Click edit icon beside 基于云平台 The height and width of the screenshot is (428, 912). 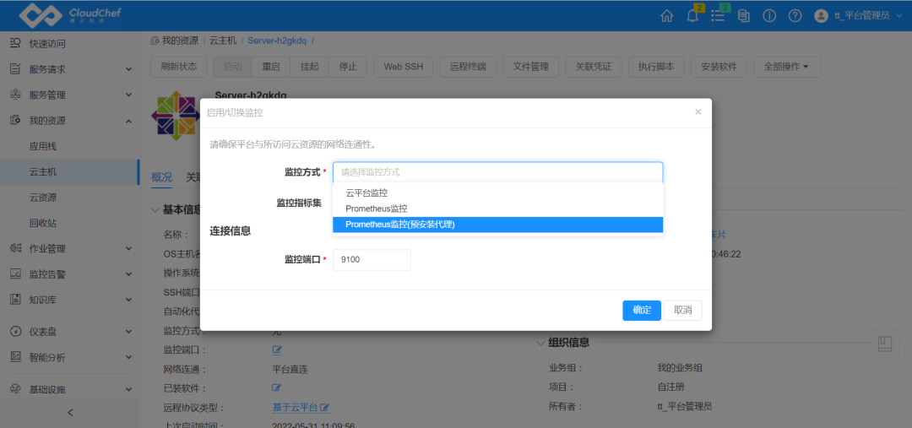tap(325, 407)
